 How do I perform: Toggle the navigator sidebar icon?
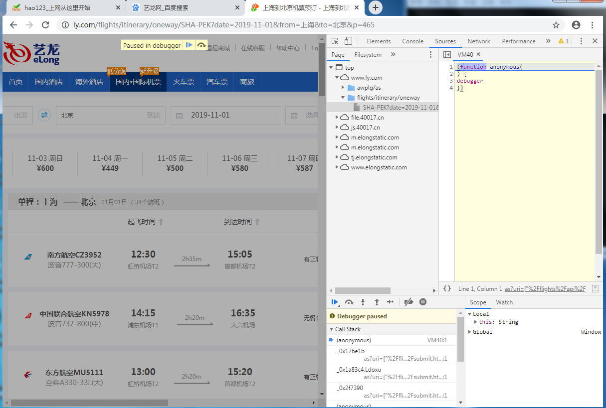coord(447,55)
